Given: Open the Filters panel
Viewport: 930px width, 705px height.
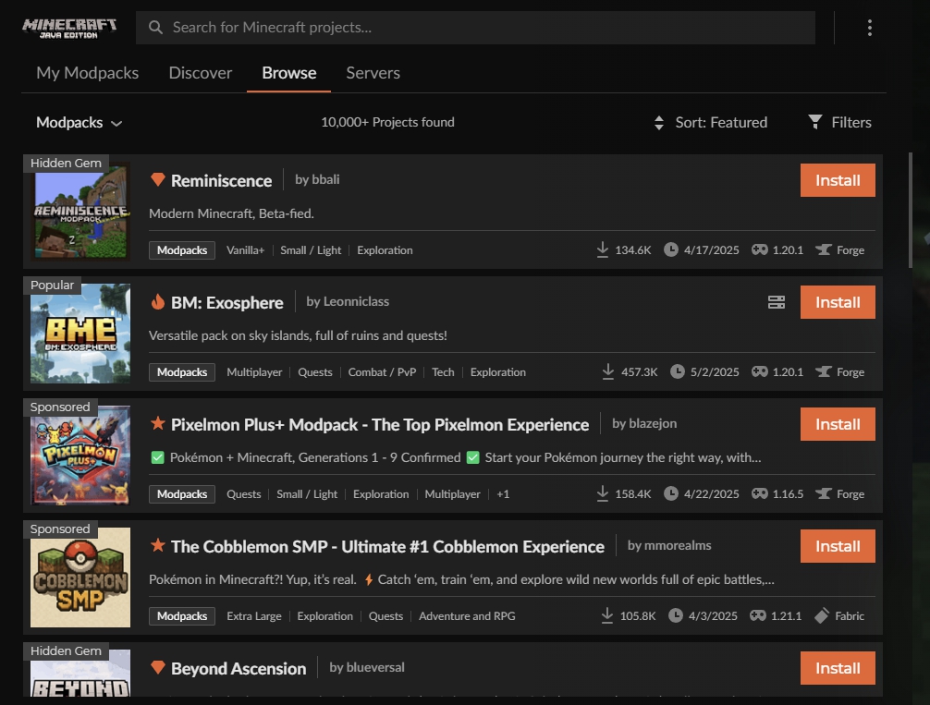Looking at the screenshot, I should 839,122.
